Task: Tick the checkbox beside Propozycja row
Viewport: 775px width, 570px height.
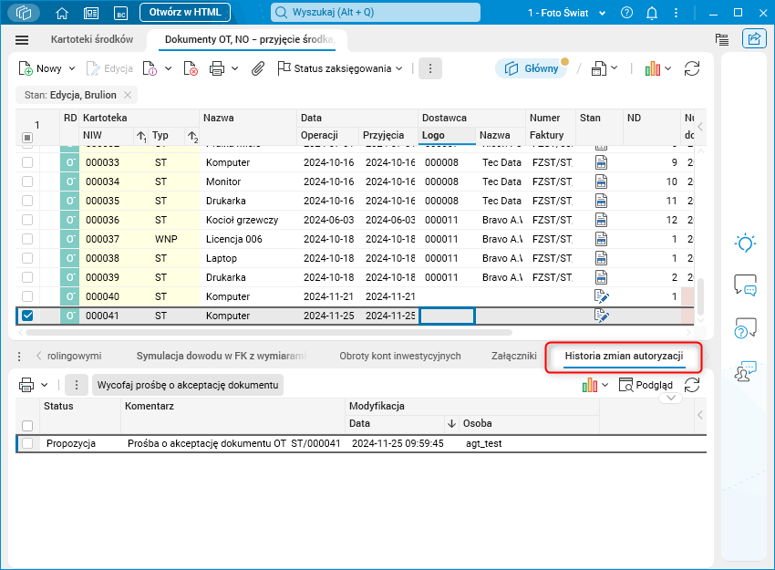Action: coord(27,443)
